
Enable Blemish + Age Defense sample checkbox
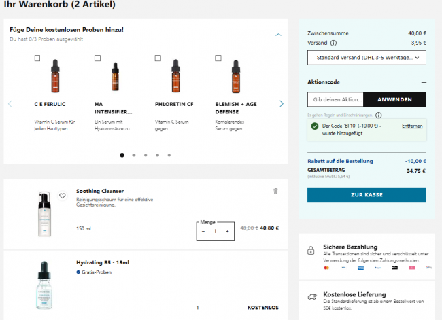[x=218, y=58]
